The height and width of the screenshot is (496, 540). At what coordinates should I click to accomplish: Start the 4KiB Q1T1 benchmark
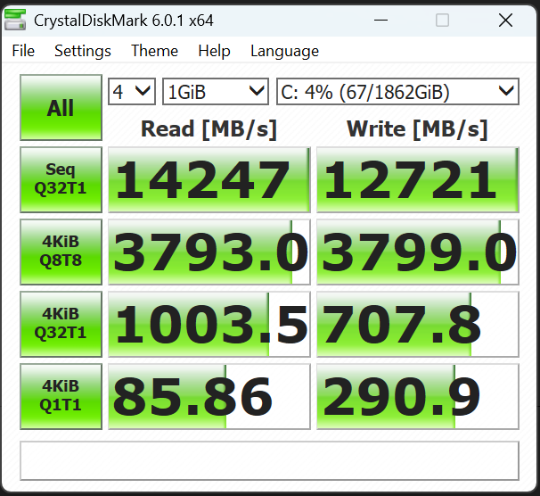[x=61, y=394]
